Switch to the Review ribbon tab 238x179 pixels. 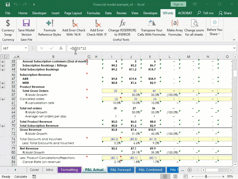tap(121, 13)
